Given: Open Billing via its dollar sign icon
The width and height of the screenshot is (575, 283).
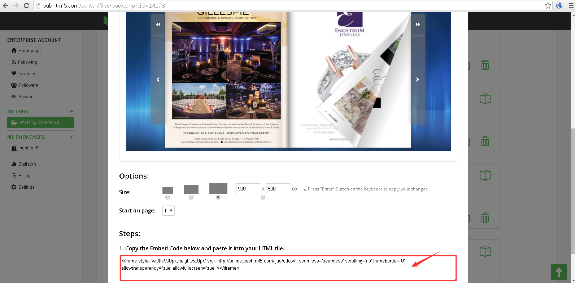Looking at the screenshot, I should click(14, 175).
